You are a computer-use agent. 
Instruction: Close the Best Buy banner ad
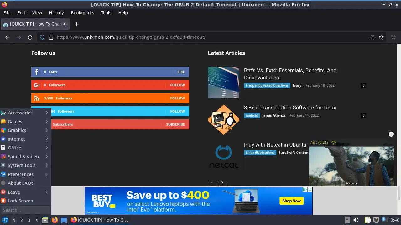(x=310, y=189)
